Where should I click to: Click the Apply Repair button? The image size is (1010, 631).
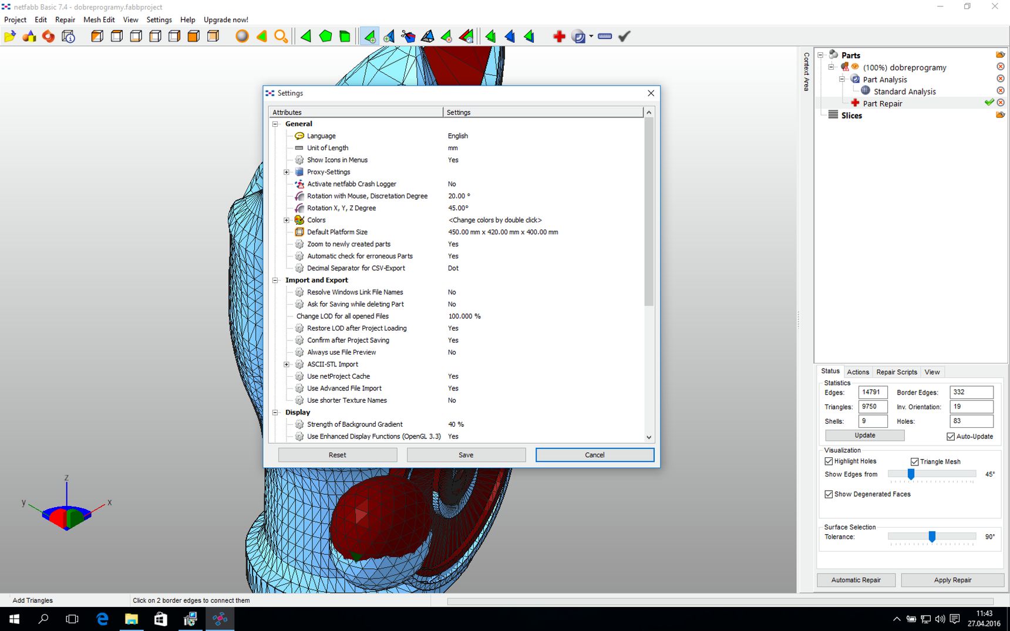[x=952, y=580]
